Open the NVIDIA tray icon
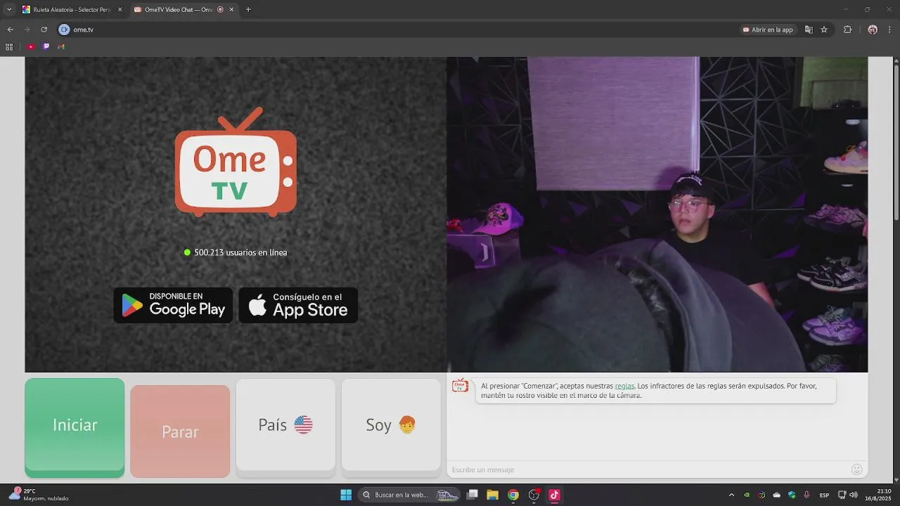 click(x=747, y=495)
